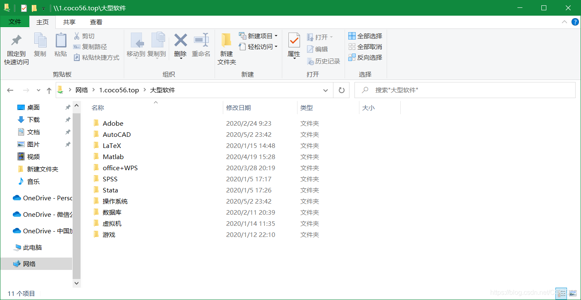This screenshot has width=581, height=300.
Task: Click the Copy (复制) ribbon icon
Action: click(40, 40)
